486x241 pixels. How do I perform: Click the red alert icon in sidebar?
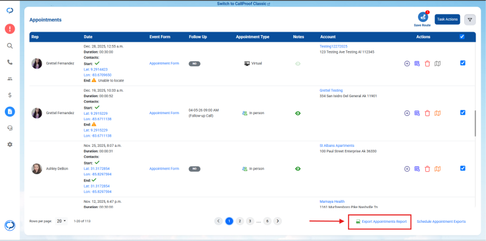[10, 29]
